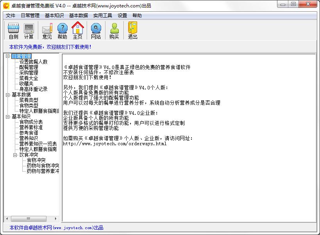Click status bar text 本软件由卓越技术网出品
Image resolution: width=320 pixels, height=235 pixels.
point(57,228)
